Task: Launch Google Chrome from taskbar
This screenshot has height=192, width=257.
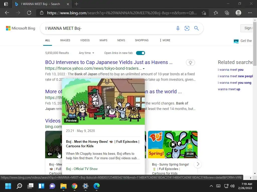Action: point(74,186)
